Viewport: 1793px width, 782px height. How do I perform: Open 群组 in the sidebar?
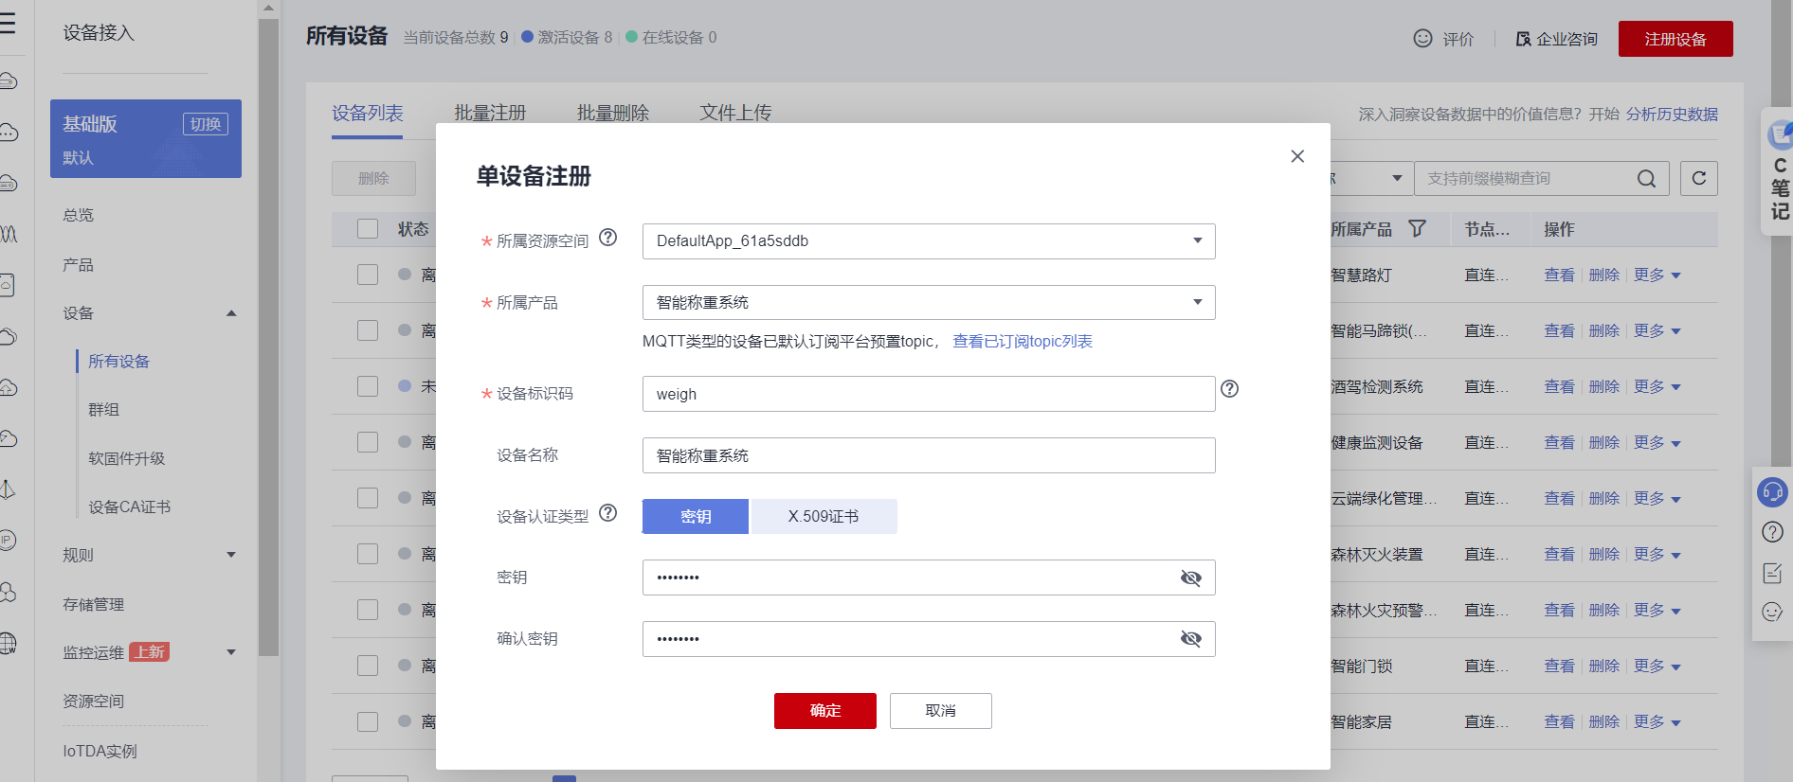click(104, 410)
